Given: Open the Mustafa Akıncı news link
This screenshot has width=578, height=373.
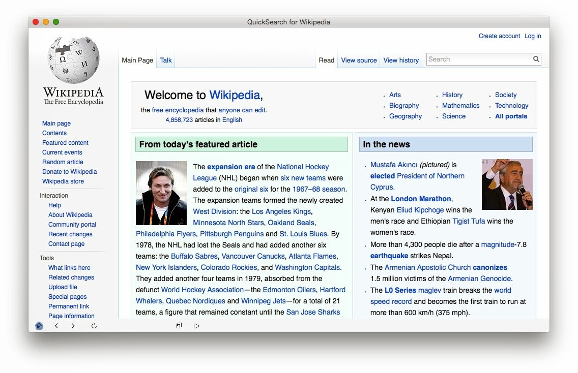Looking at the screenshot, I should click(394, 165).
